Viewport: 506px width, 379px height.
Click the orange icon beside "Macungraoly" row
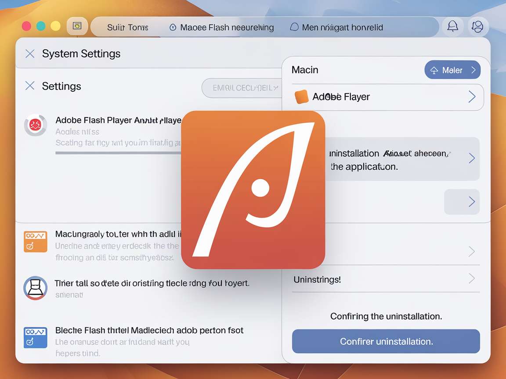coord(36,241)
